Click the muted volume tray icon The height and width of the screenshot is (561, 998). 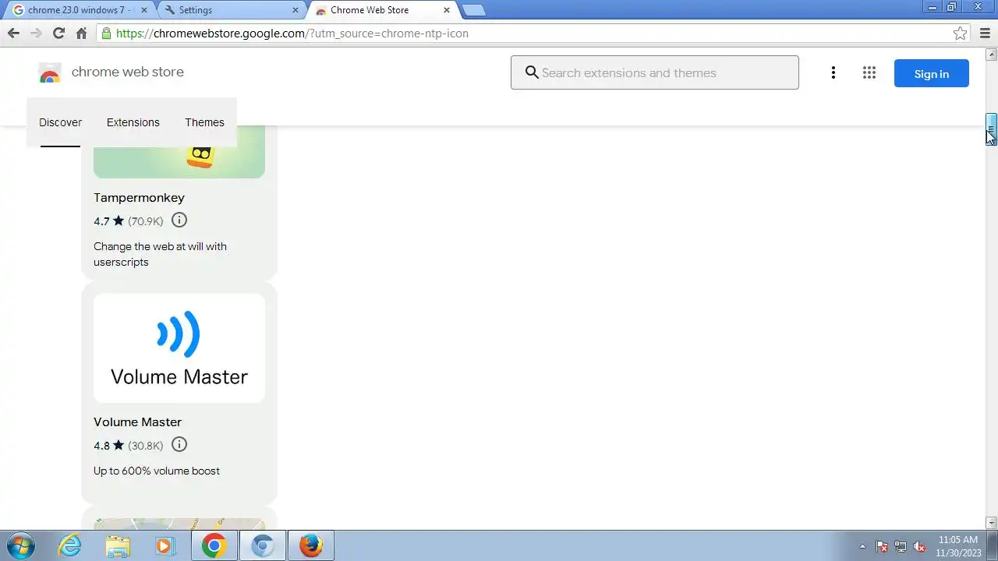pos(919,546)
